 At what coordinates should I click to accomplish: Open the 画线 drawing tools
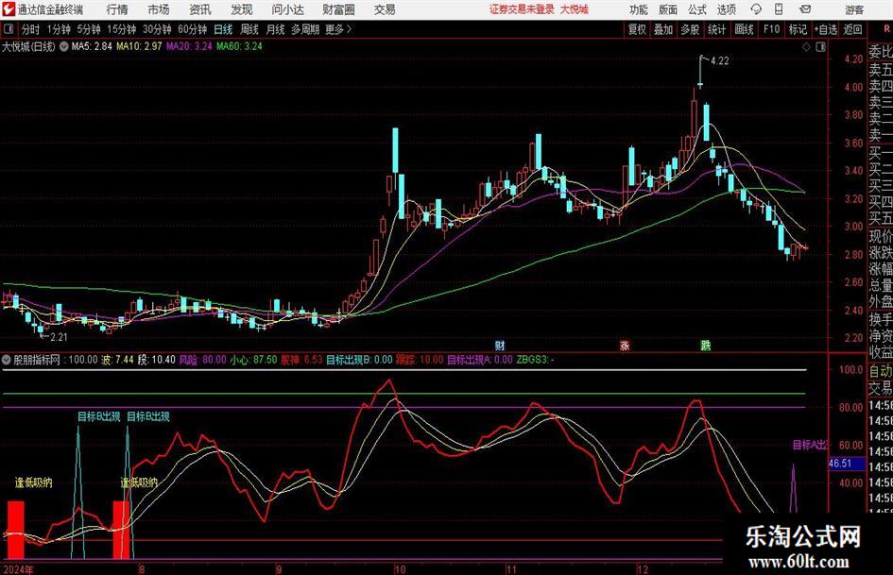coord(744,29)
